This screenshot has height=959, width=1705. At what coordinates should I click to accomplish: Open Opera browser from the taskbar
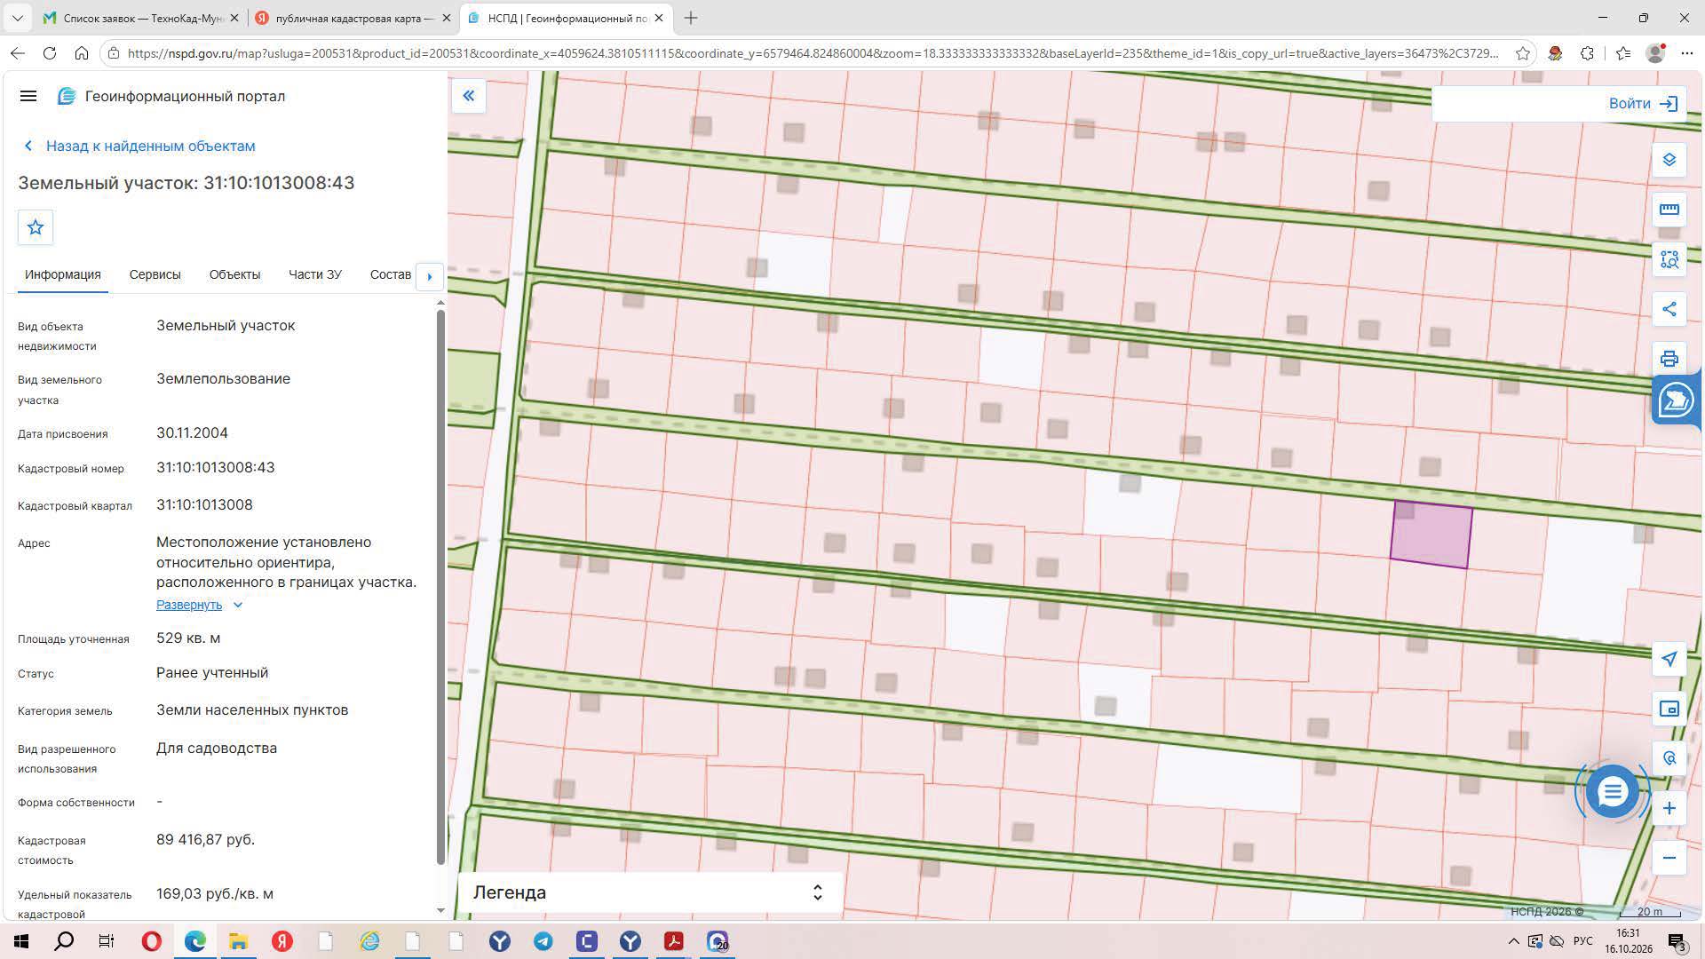point(152,941)
